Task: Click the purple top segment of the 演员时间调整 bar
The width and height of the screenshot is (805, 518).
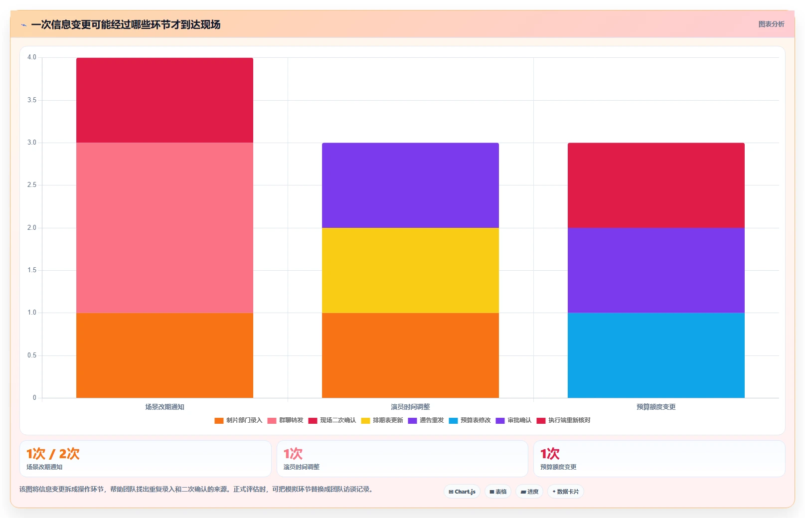Action: pos(410,185)
